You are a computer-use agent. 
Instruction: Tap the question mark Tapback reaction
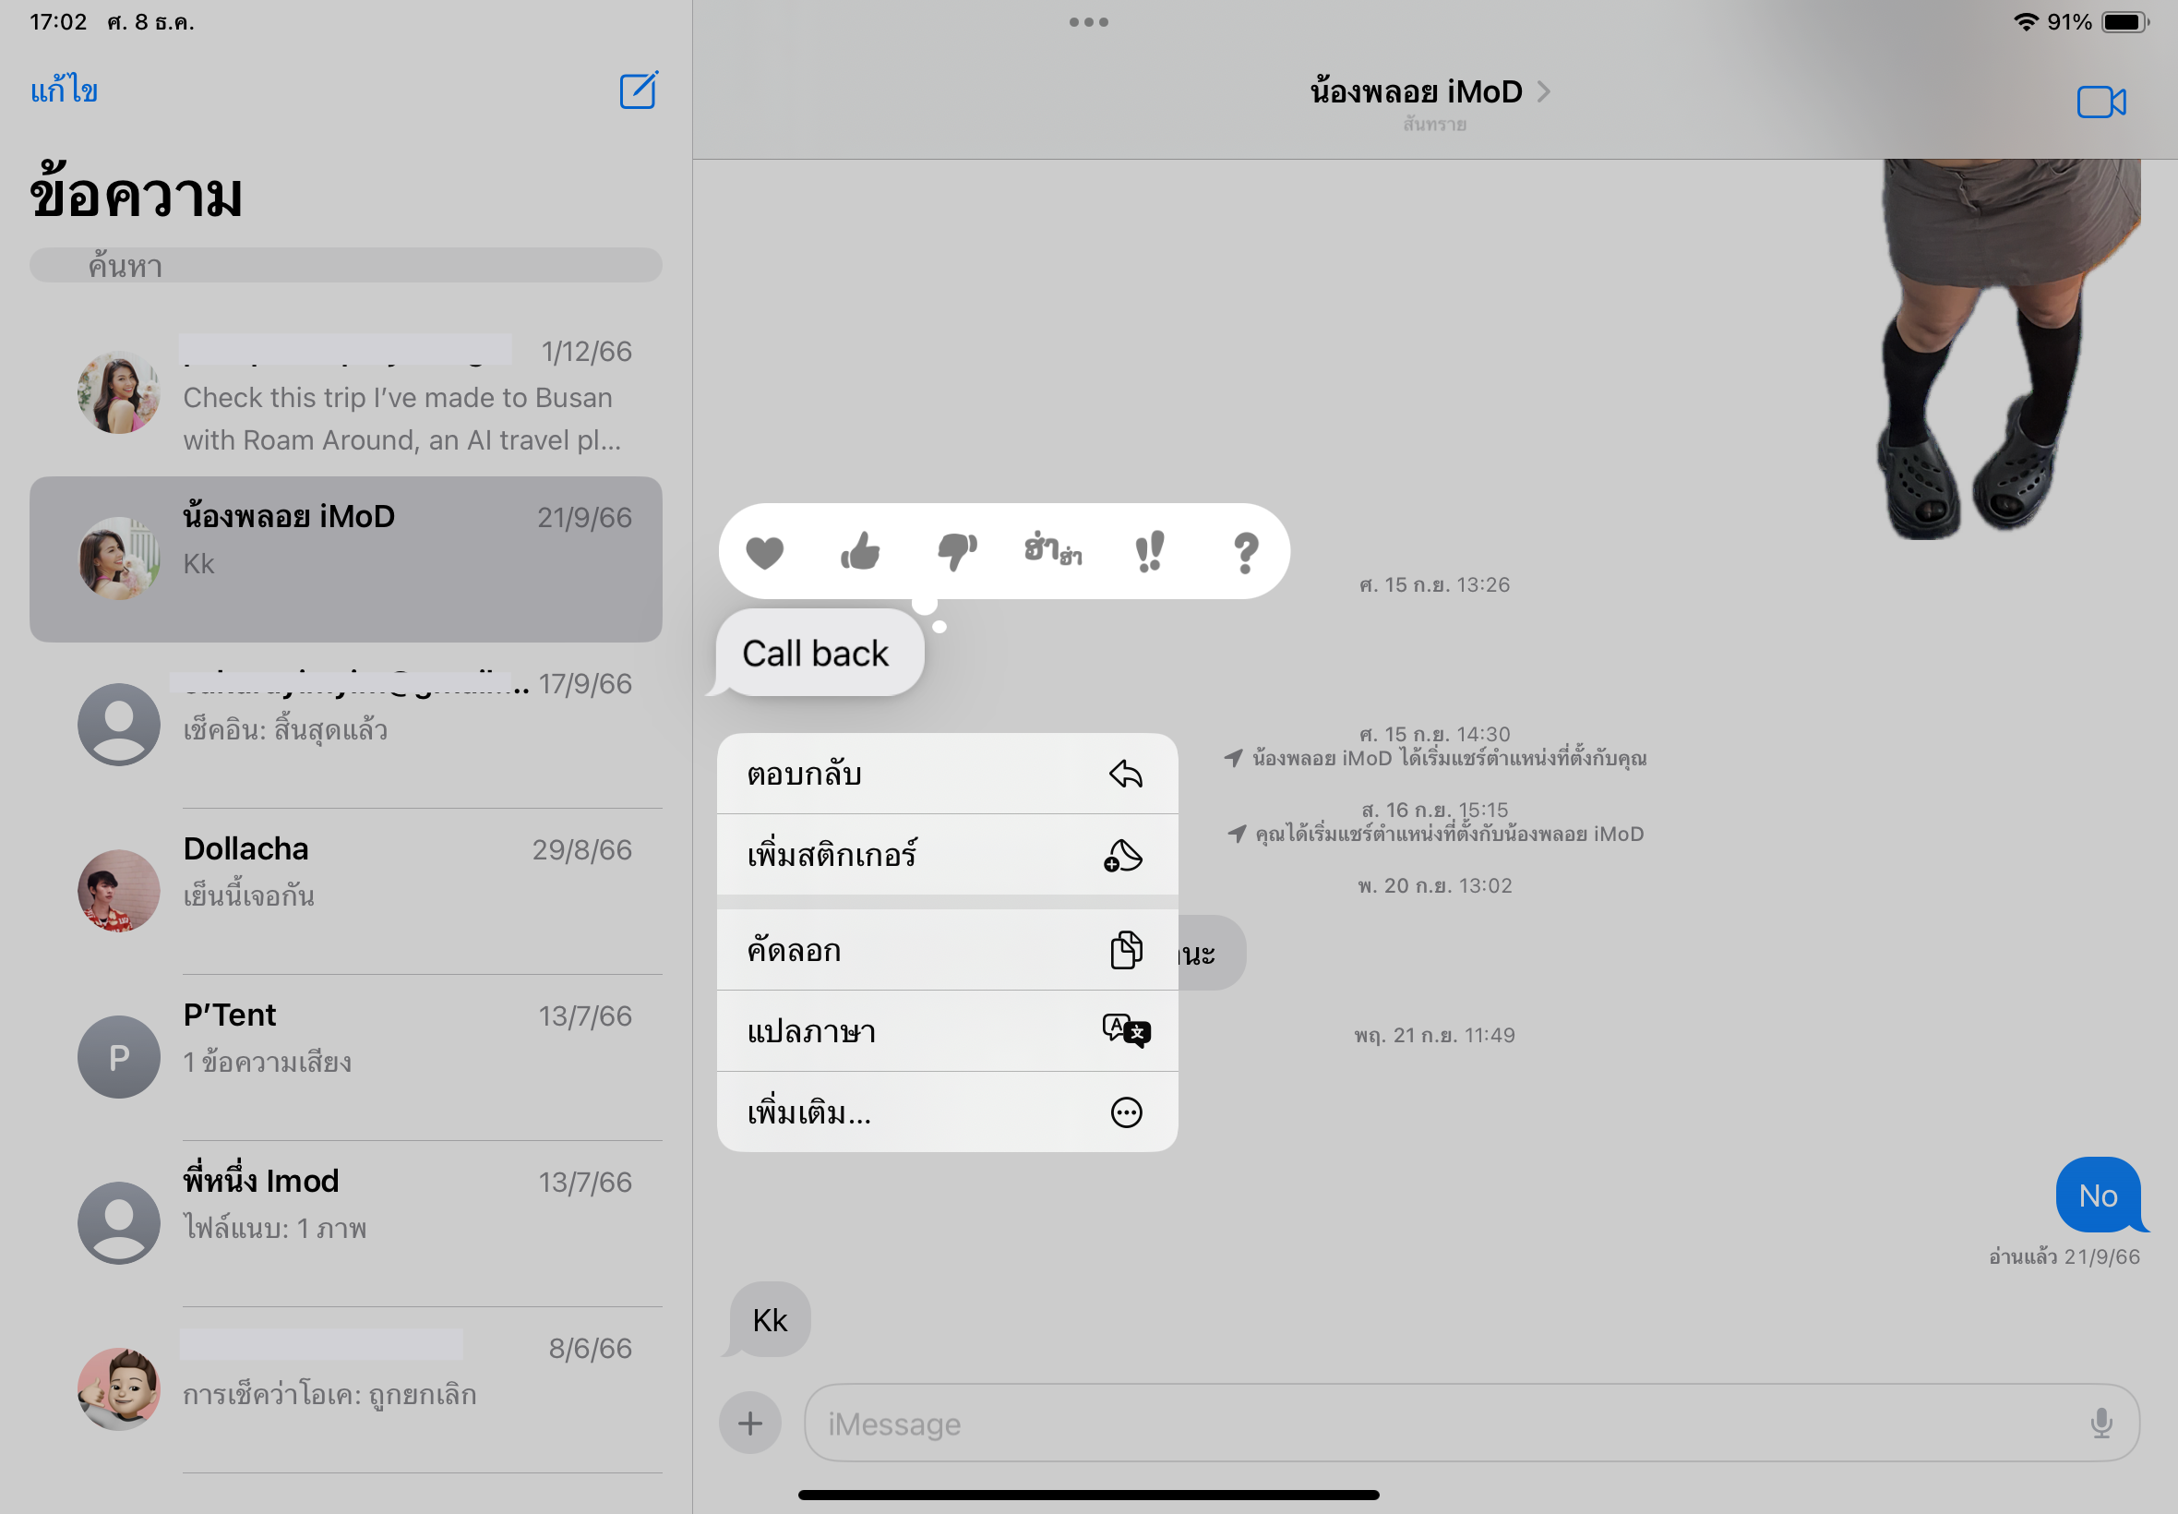point(1245,552)
